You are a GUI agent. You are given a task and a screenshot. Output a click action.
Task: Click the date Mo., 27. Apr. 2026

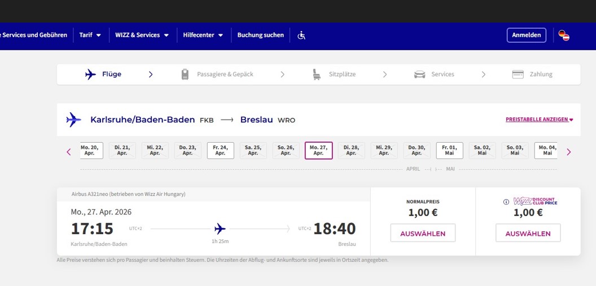(101, 212)
